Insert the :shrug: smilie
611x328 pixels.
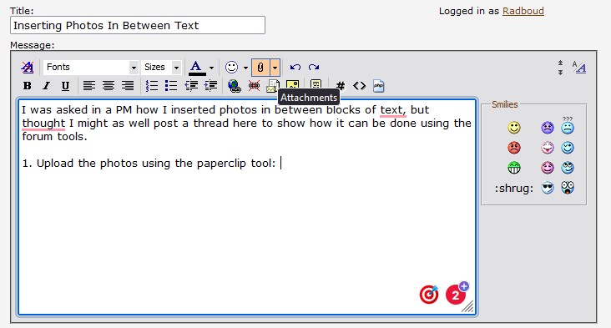coord(514,189)
